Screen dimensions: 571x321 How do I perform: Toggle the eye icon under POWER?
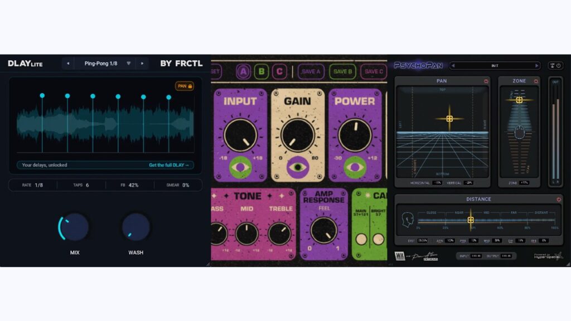(x=355, y=167)
